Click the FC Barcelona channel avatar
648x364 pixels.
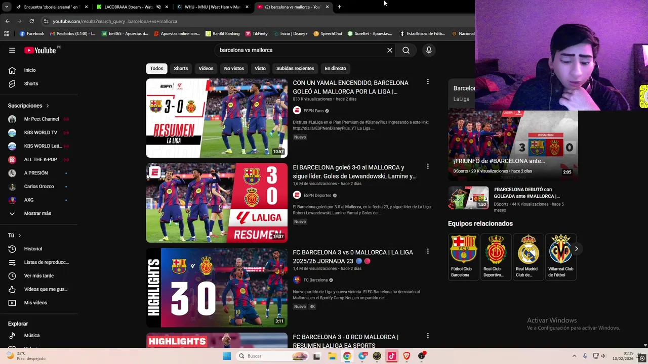coord(297,280)
